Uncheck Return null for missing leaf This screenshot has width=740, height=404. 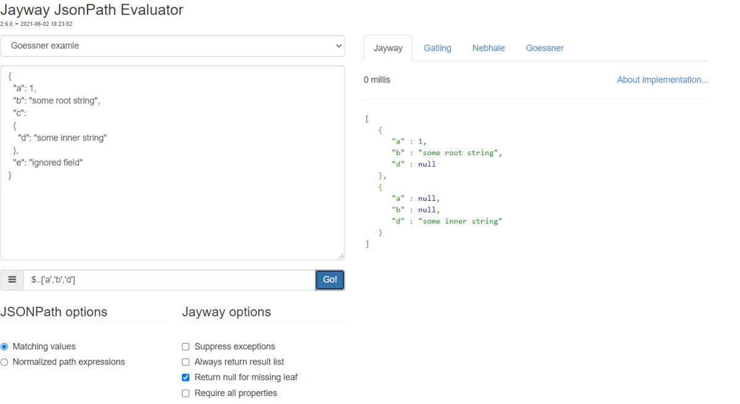tap(186, 378)
